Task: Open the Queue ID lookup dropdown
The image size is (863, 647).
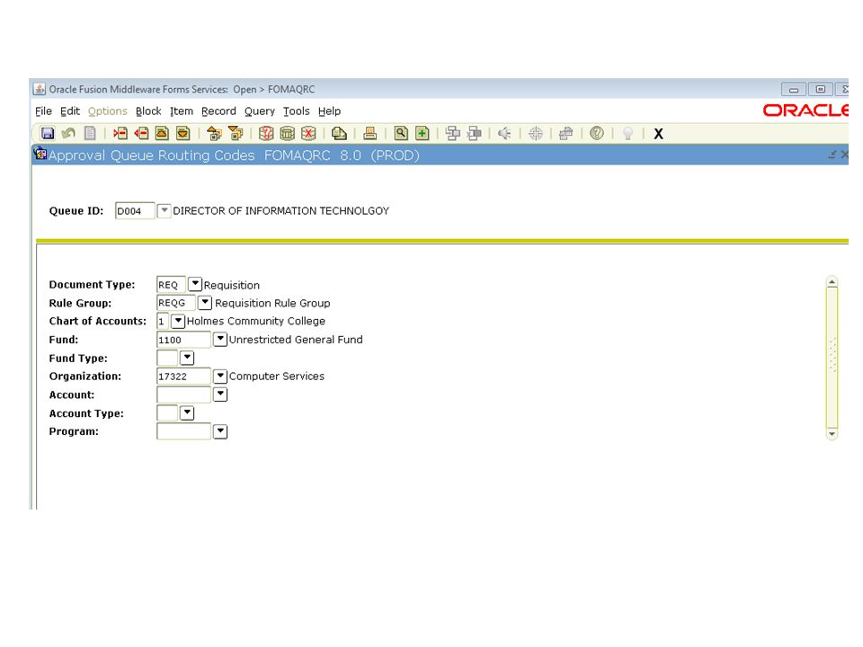Action: click(164, 210)
